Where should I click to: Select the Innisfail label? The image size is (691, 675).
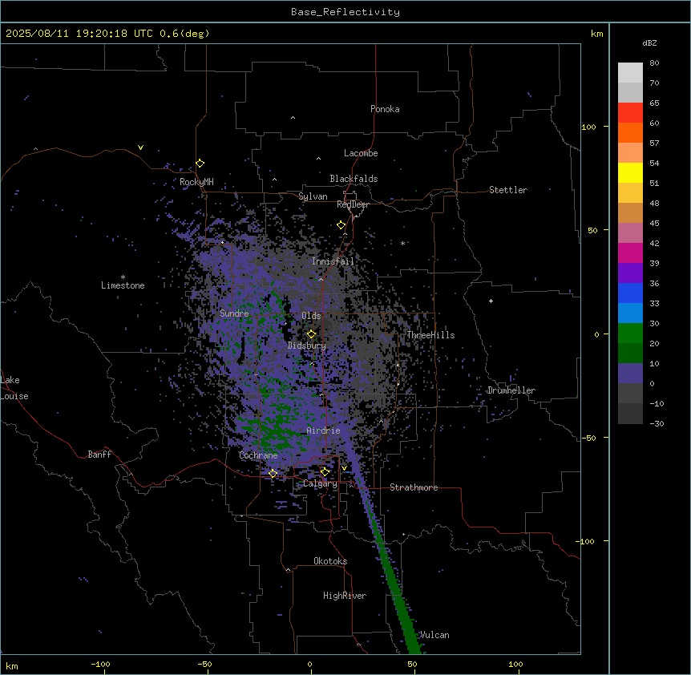coord(333,261)
